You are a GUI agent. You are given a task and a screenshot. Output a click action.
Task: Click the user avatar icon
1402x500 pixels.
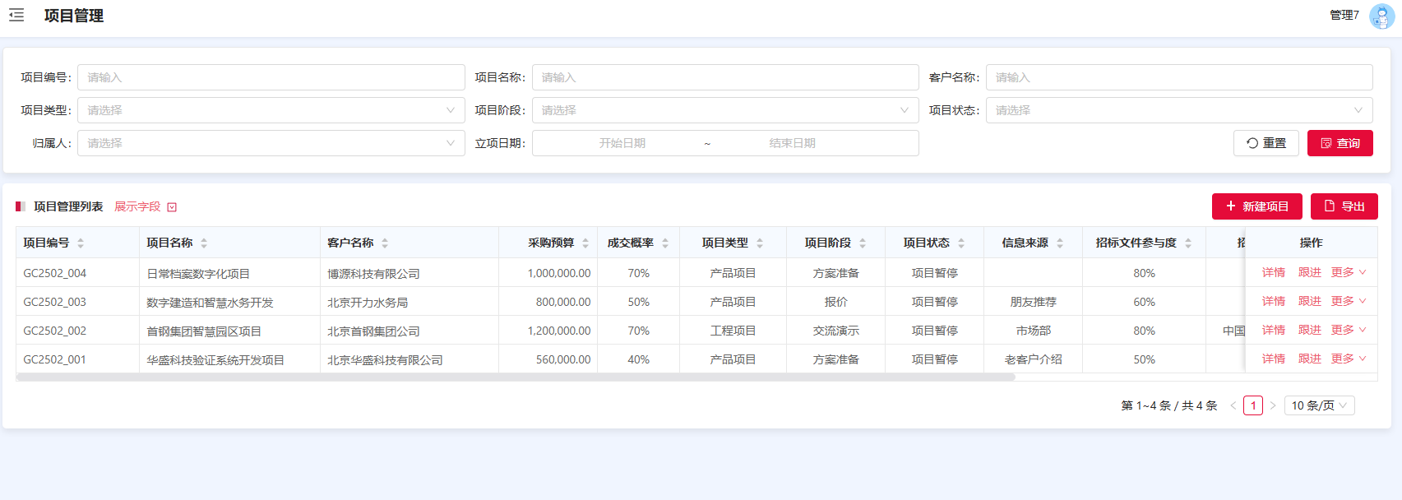(1381, 16)
